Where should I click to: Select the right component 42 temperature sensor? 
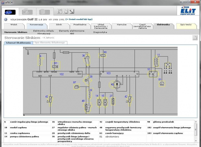click(x=130, y=100)
